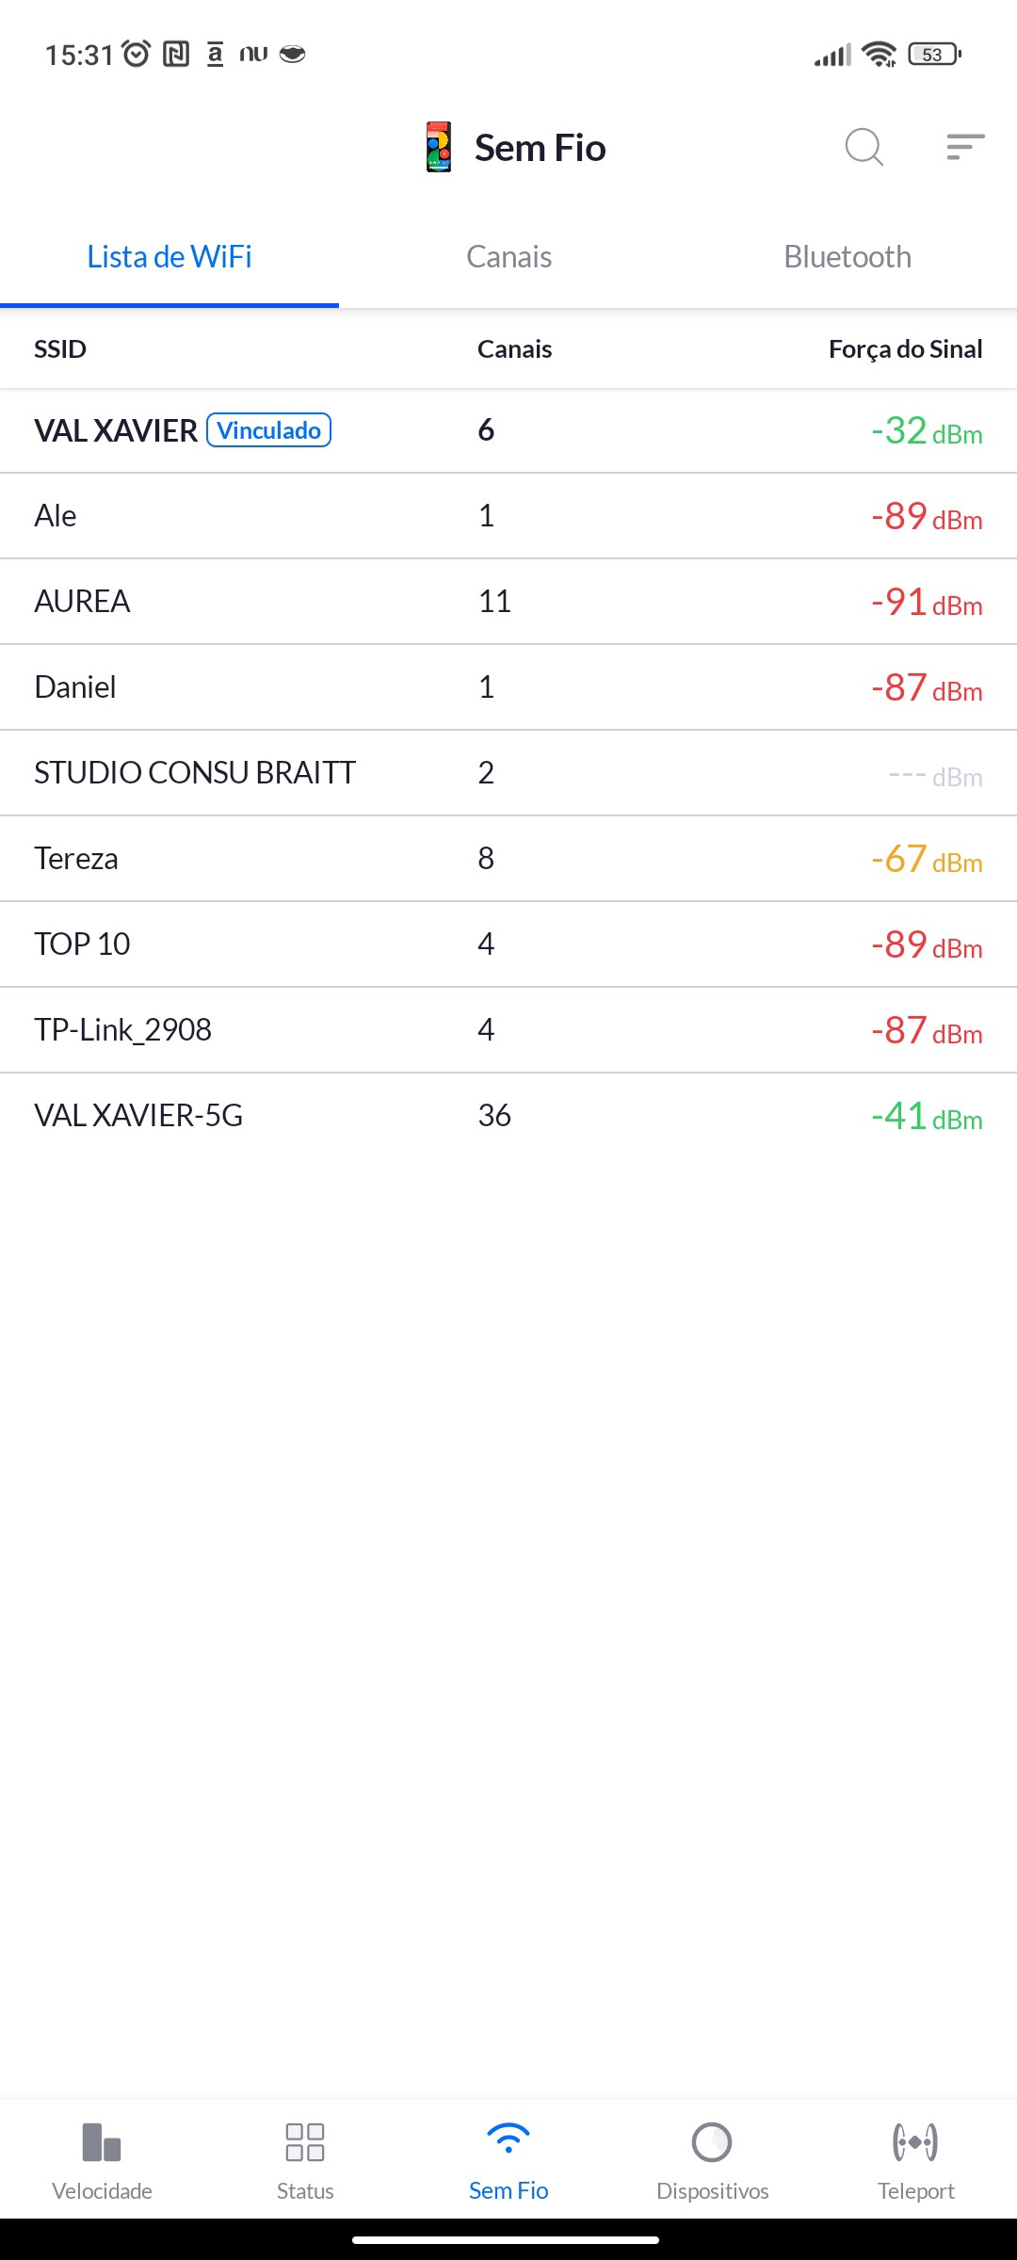Open the VAL XAVIER-5G network row
1017x2260 pixels.
pos(508,1116)
